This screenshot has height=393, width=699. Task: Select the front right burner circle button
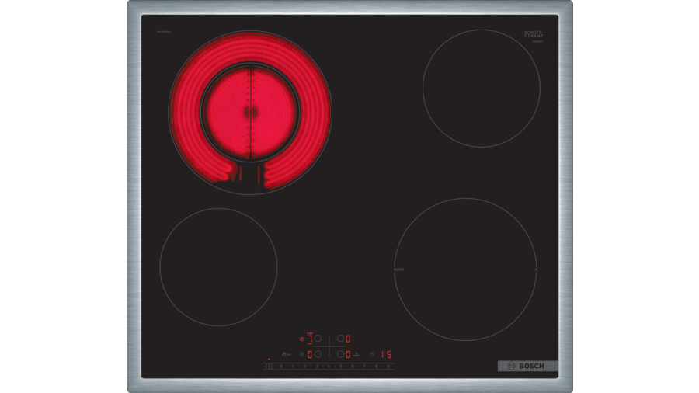click(x=340, y=354)
